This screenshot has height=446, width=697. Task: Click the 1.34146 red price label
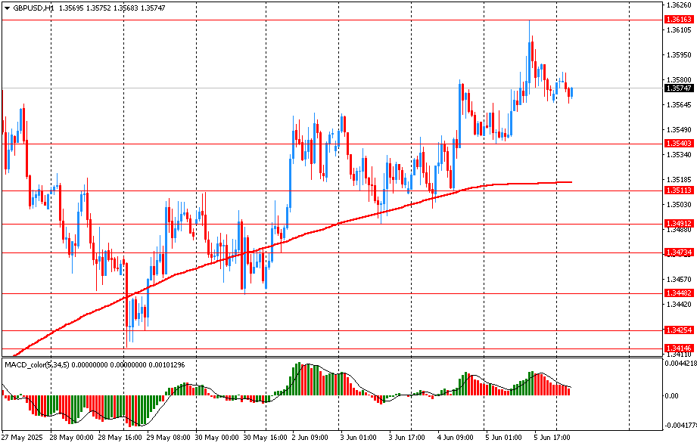[679, 348]
